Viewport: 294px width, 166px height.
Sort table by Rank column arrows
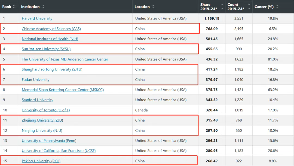(14, 7)
